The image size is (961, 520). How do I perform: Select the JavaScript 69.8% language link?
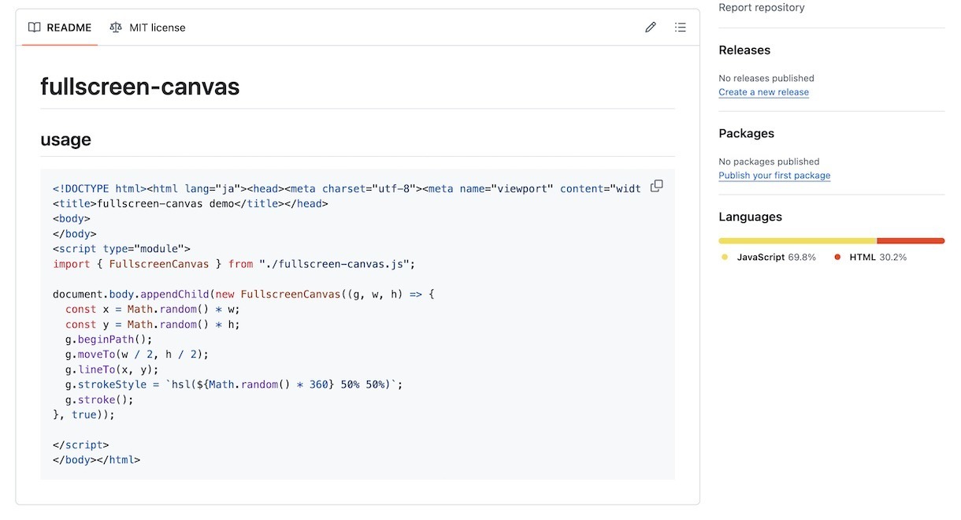point(775,258)
